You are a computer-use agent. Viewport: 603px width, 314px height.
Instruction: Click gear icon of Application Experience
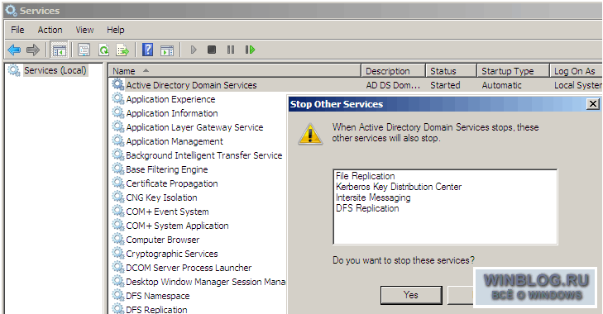(x=118, y=99)
